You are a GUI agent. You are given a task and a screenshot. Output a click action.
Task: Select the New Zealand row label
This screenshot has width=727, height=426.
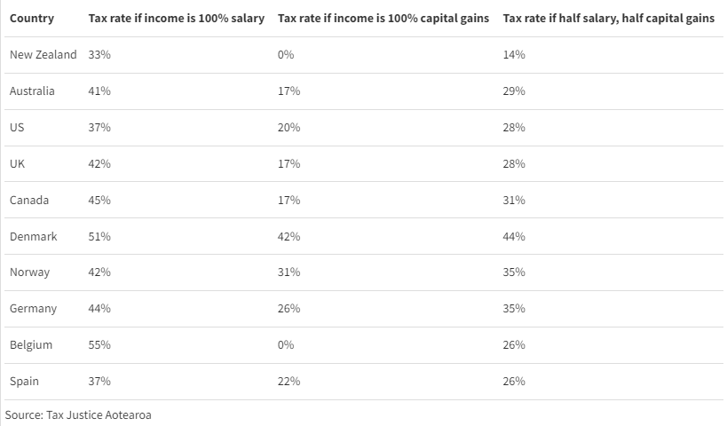[43, 55]
